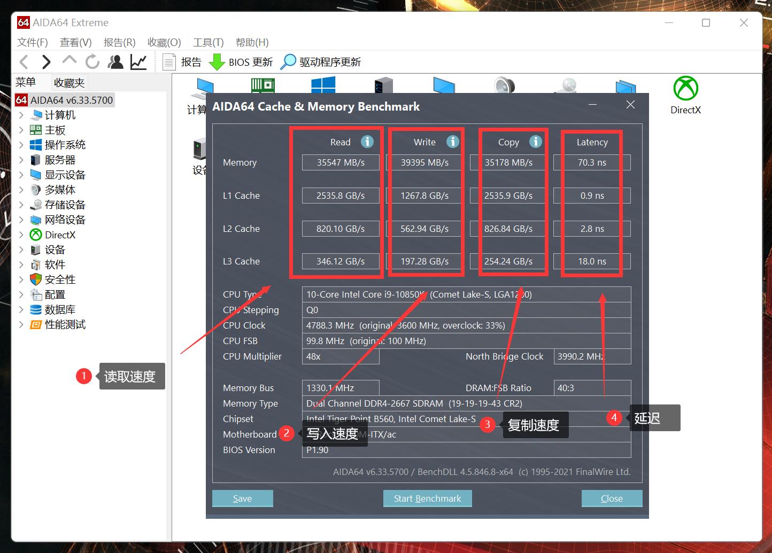This screenshot has width=772, height=553.
Task: Click the Start Benchmark button
Action: (427, 498)
